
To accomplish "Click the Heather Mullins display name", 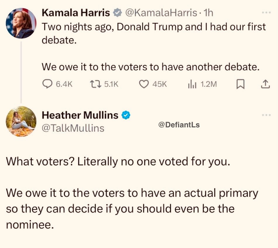I will pos(80,115).
